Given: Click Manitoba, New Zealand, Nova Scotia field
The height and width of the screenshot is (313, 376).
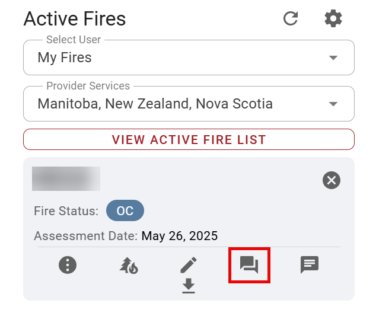Looking at the screenshot, I should point(178,104).
